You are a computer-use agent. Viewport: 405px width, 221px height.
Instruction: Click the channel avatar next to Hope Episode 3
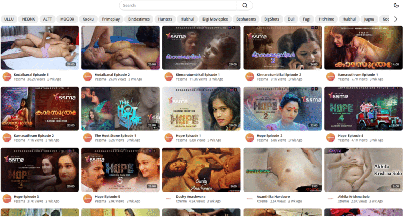(x=7, y=199)
